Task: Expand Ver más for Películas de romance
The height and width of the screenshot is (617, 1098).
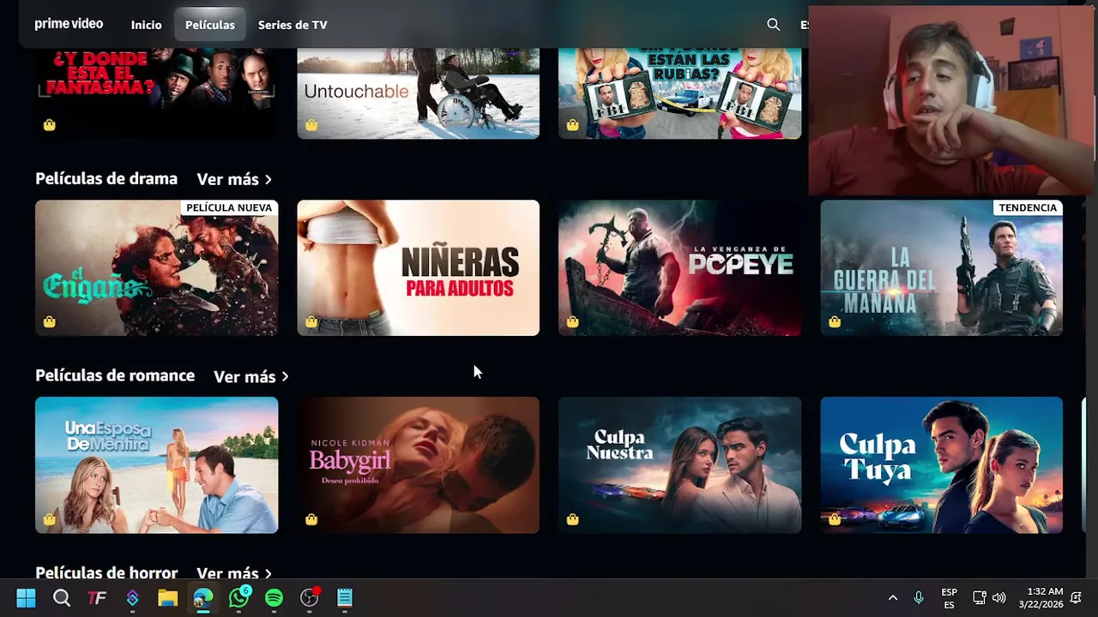Action: pos(251,376)
